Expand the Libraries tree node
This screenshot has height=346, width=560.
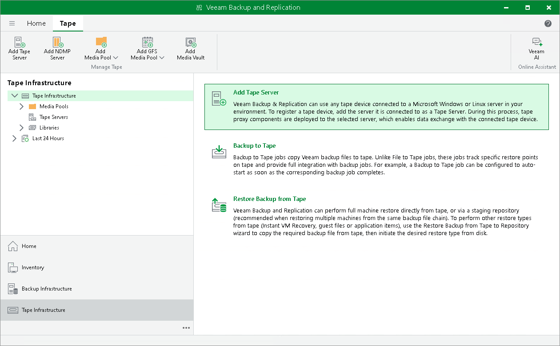pyautogui.click(x=21, y=128)
